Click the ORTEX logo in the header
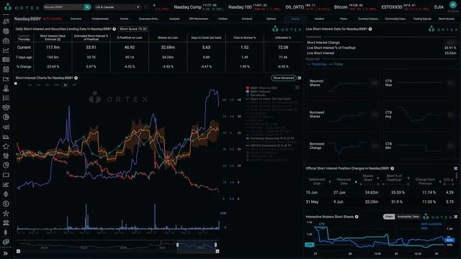Image resolution: width=461 pixels, height=259 pixels. click(22, 7)
